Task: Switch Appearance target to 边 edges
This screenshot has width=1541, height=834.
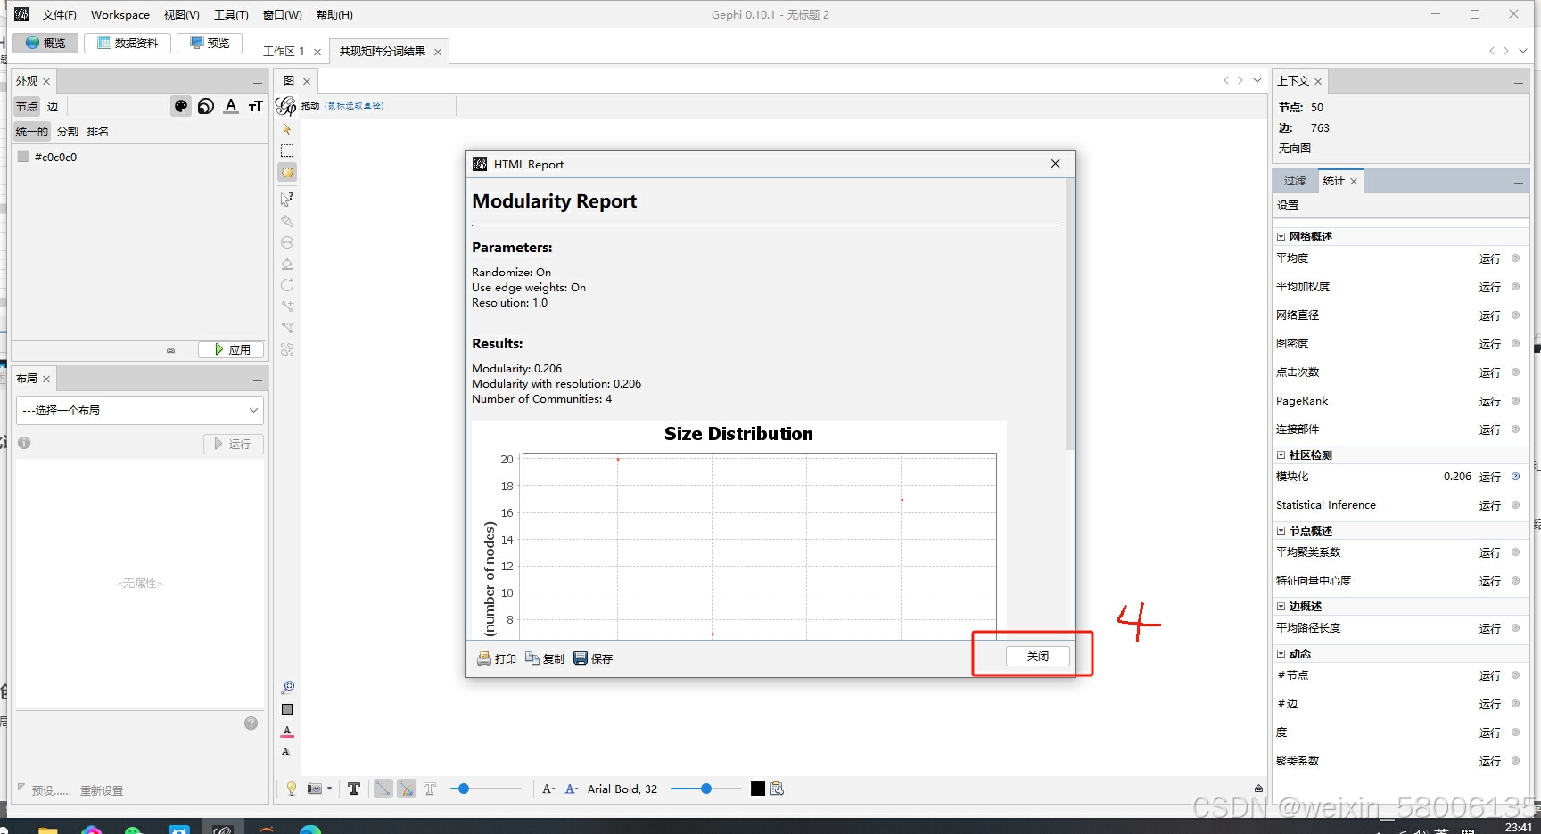Action: (x=53, y=106)
